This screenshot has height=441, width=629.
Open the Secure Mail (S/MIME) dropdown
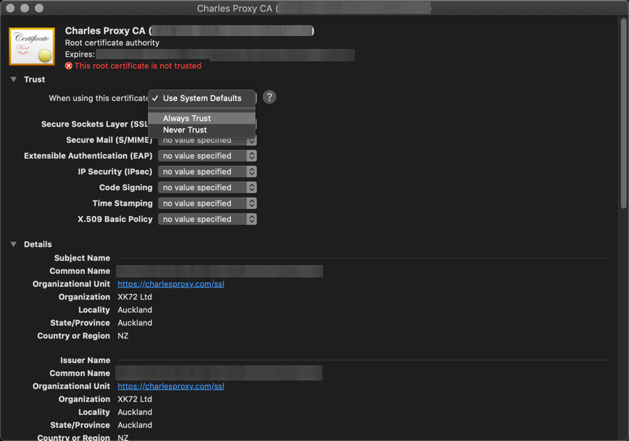pos(207,141)
